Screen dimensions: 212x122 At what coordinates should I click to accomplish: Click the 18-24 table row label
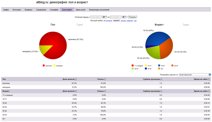click(5, 103)
